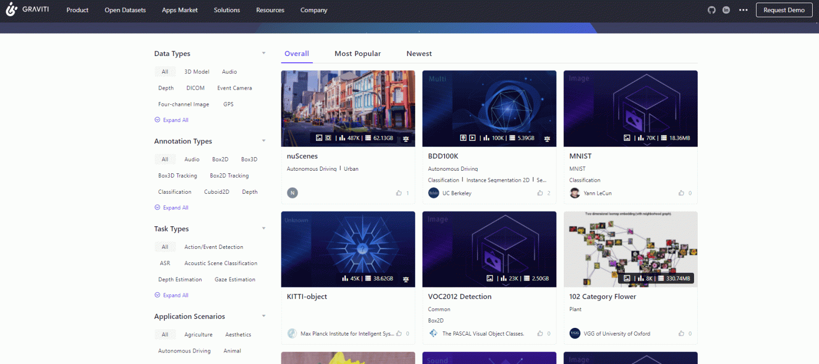This screenshot has width=819, height=364.
Task: Filter by DICOM data type
Action: [x=195, y=88]
